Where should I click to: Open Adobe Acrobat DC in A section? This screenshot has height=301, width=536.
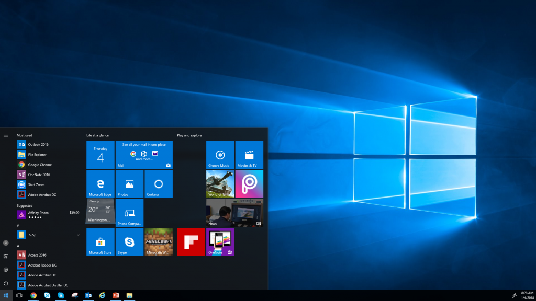pyautogui.click(x=49, y=275)
